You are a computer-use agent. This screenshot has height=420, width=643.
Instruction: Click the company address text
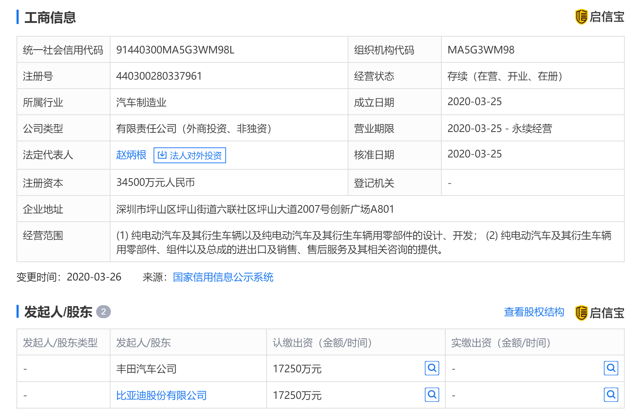click(255, 209)
